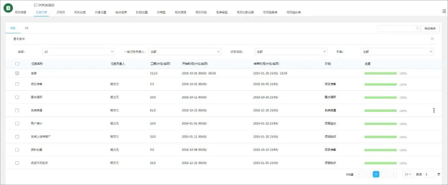Open the 需求调研 task name link
448x185 pixels.
pos(37,97)
